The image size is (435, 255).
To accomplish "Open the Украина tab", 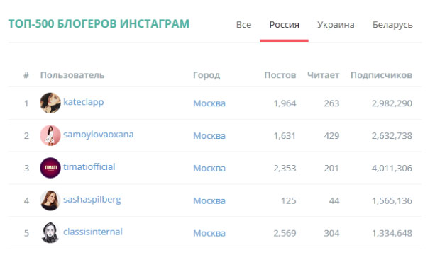I will coord(336,25).
